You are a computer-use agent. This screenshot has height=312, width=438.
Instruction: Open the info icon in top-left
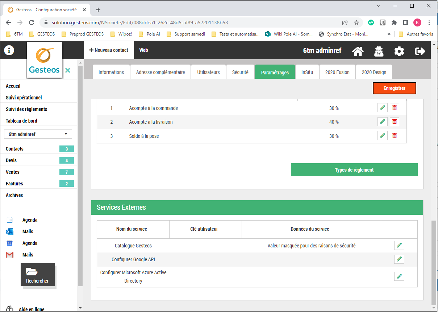click(x=9, y=50)
